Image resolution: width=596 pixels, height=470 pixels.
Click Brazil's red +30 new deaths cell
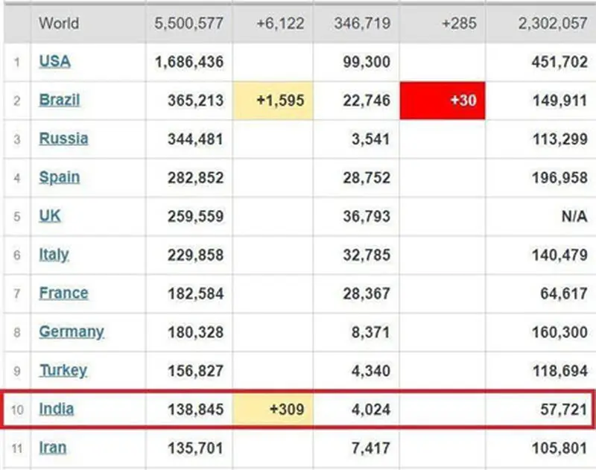[x=443, y=101]
